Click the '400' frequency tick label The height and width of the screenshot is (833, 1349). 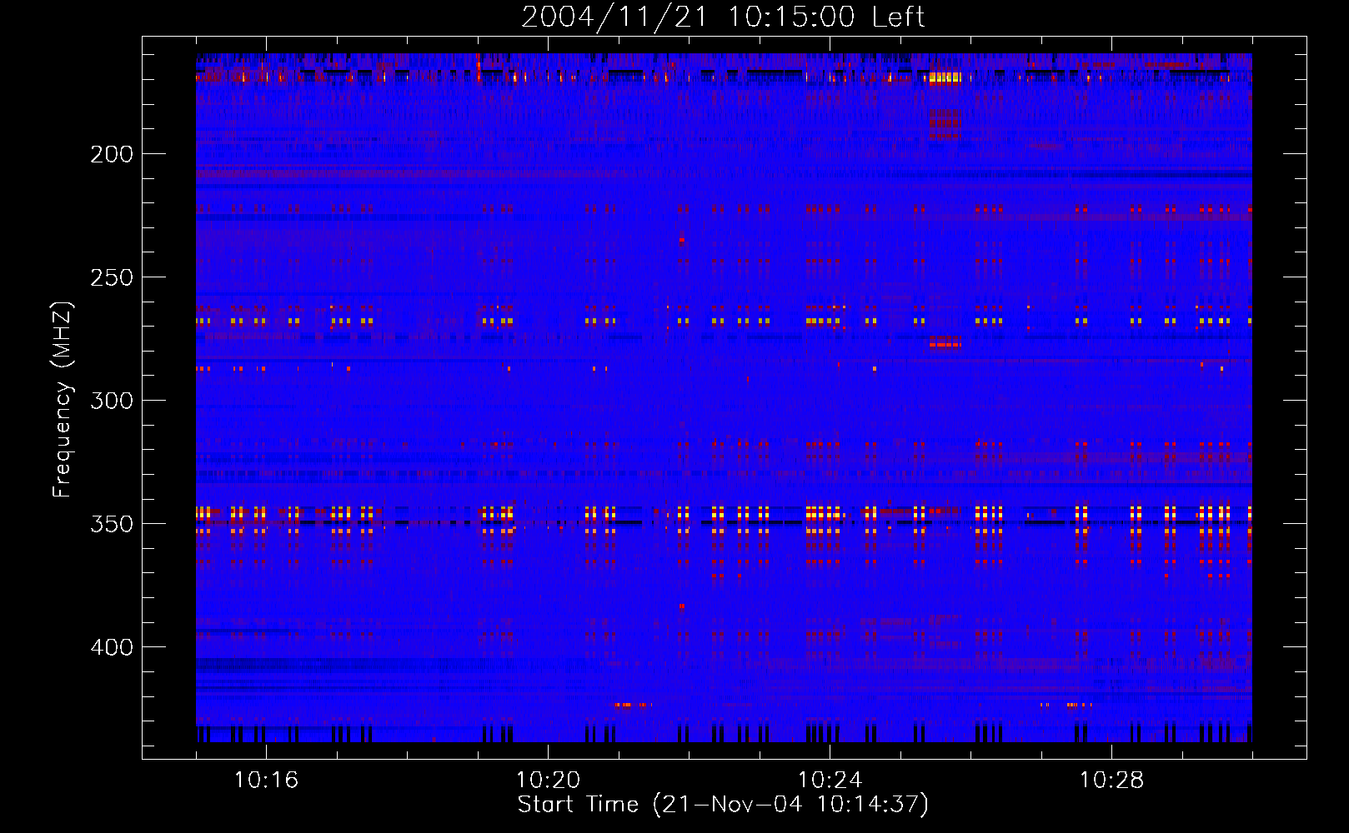tap(112, 647)
